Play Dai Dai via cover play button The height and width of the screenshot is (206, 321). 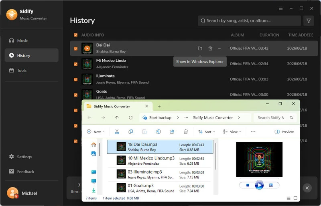87,48
